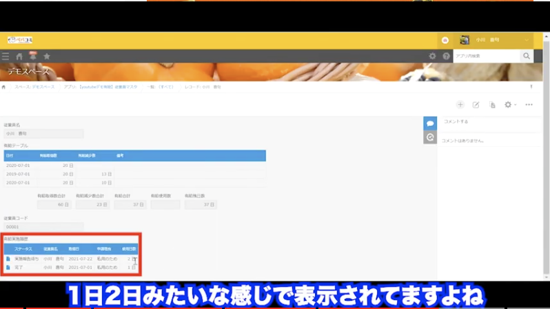The width and height of the screenshot is (550, 309).
Task: Go to the portal home icon
Action: coord(19,57)
